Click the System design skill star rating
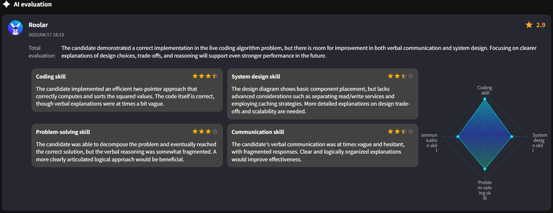 click(x=400, y=76)
